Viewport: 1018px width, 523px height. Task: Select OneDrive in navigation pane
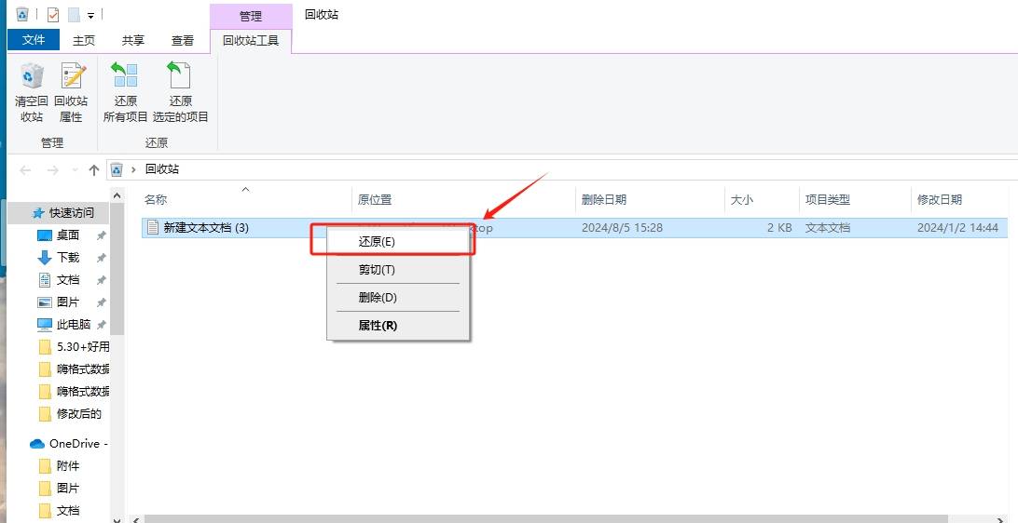(75, 444)
